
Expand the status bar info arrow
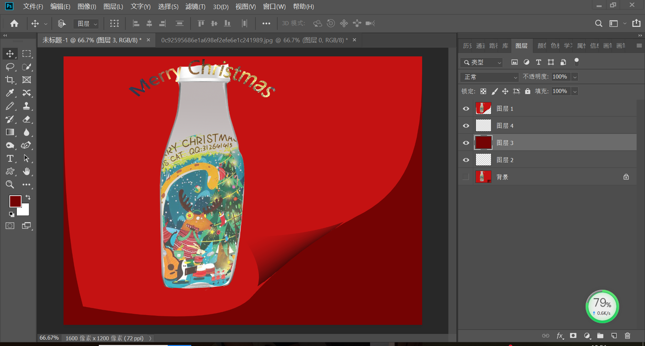click(x=150, y=338)
